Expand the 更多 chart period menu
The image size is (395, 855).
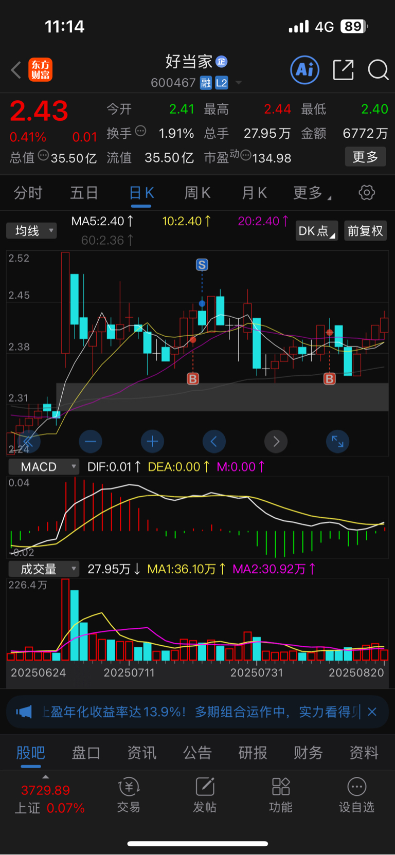312,193
